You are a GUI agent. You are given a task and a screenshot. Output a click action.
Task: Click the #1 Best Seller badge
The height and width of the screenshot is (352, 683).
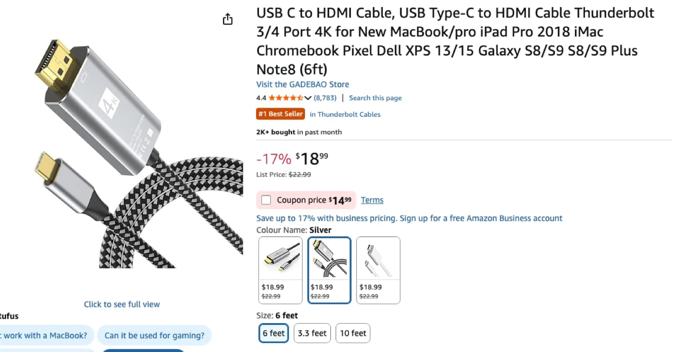pyautogui.click(x=280, y=114)
